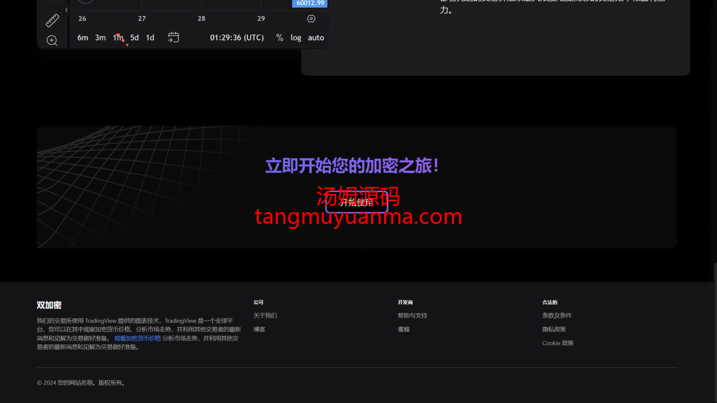Select the 5d time range

(134, 38)
